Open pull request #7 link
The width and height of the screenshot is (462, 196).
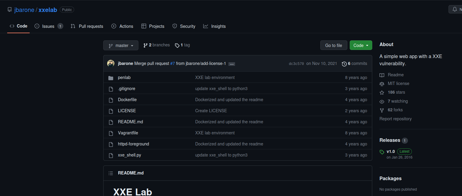172,63
